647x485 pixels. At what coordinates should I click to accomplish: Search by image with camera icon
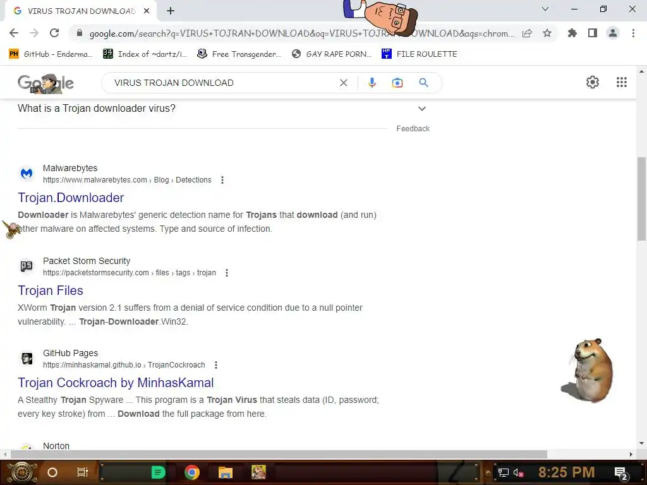397,83
